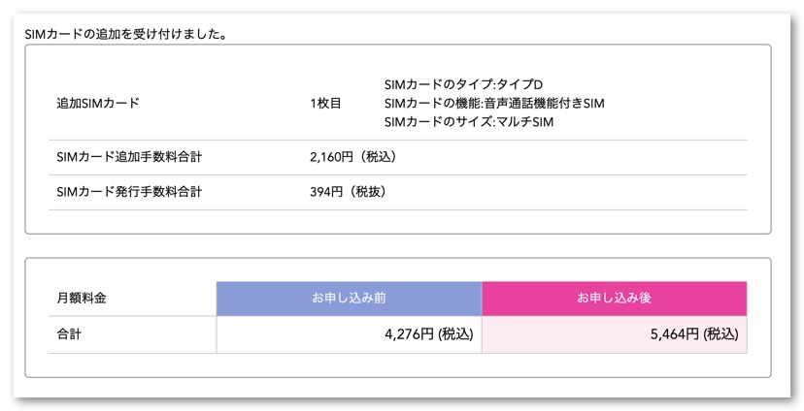Screen dimensions: 804x411
Task: Select the SIMカードのタイプ:タイプD line
Action: coord(463,83)
